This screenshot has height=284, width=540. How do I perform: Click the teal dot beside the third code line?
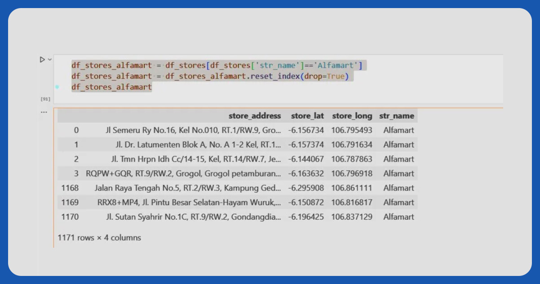click(57, 87)
